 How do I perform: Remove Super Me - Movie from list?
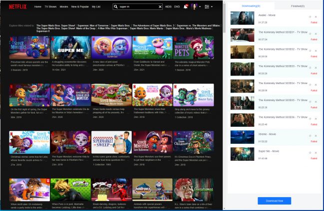(316, 153)
